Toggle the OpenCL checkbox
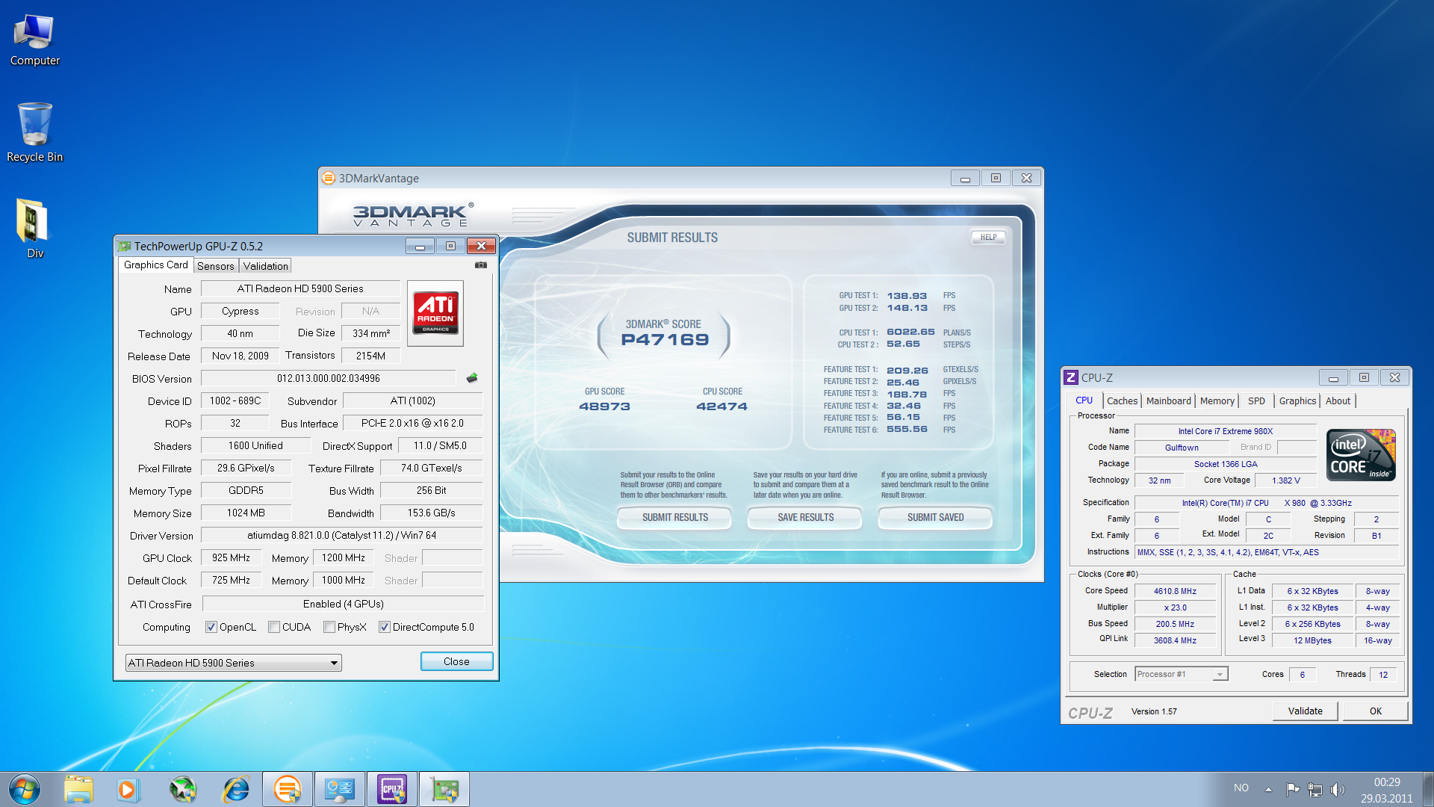This screenshot has height=807, width=1434. (211, 627)
